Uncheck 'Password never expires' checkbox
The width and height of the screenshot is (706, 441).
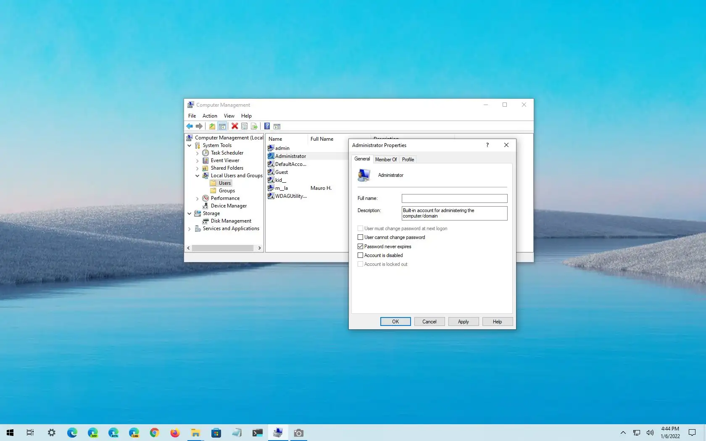pyautogui.click(x=360, y=247)
